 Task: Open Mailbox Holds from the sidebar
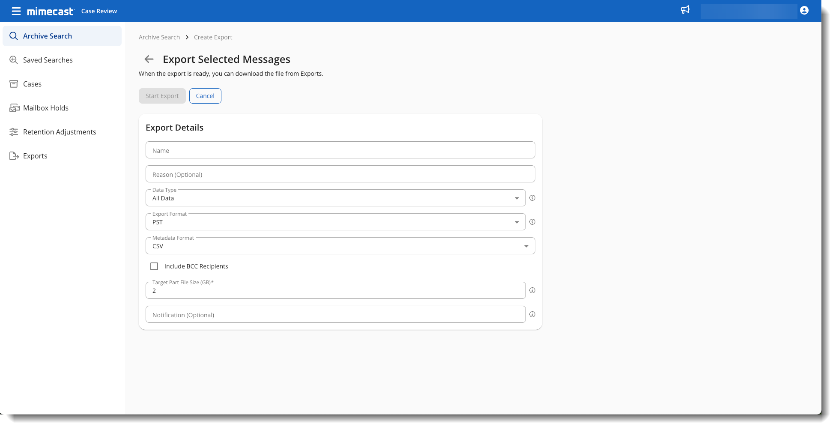tap(45, 108)
